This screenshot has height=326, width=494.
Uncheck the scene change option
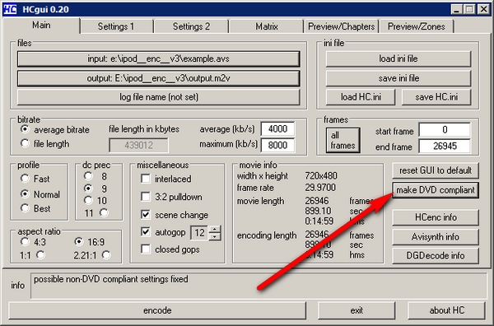(x=146, y=215)
